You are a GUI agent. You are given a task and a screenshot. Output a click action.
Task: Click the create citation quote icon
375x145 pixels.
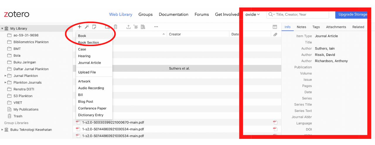[136, 27]
